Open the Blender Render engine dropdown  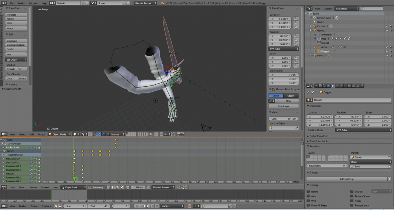click(x=145, y=3)
